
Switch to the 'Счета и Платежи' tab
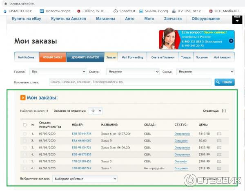point(162,57)
